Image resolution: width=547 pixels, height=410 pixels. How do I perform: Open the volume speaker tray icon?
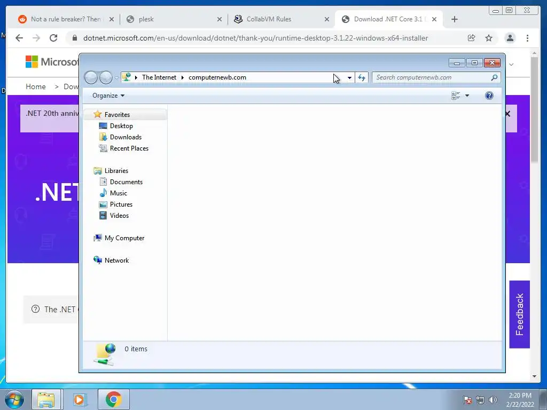point(493,400)
